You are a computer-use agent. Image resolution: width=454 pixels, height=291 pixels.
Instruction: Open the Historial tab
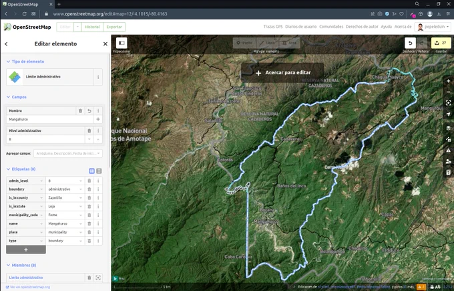[x=92, y=27]
